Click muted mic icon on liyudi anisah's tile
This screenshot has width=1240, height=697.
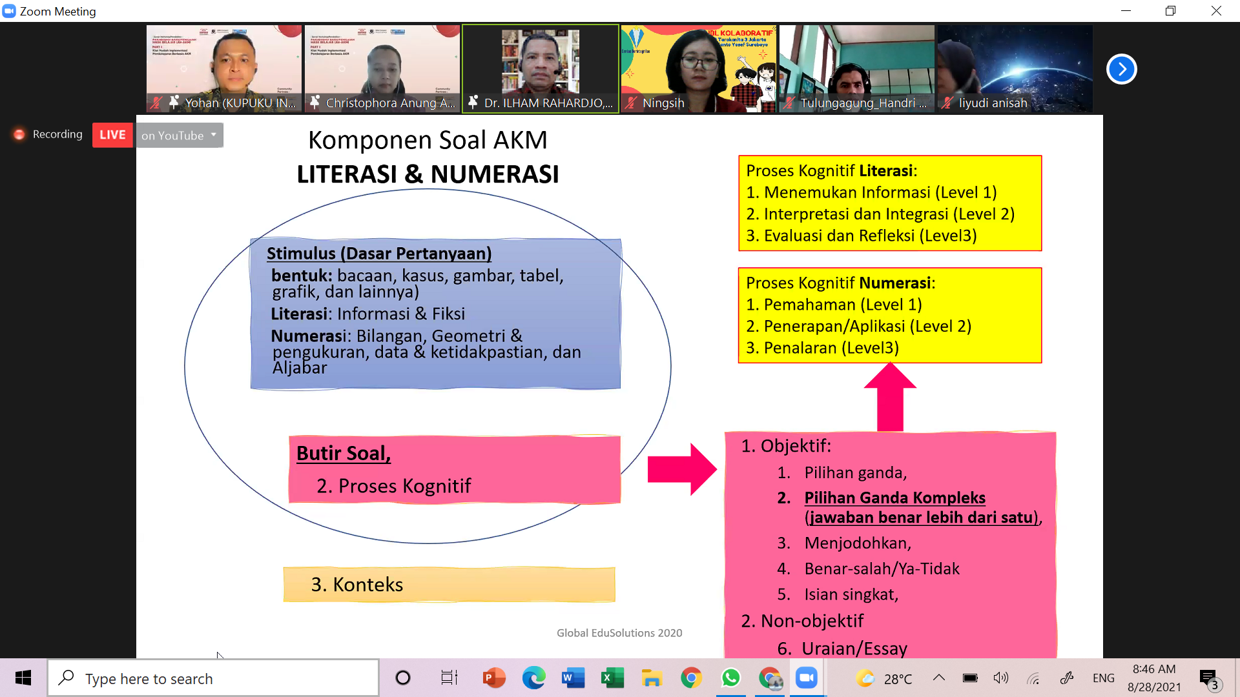point(947,103)
